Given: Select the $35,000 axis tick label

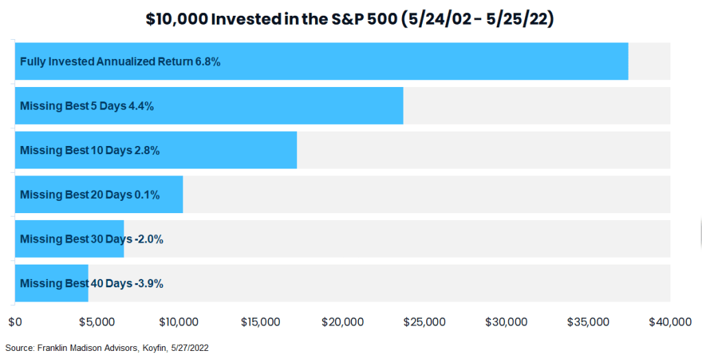Looking at the screenshot, I should tap(588, 321).
